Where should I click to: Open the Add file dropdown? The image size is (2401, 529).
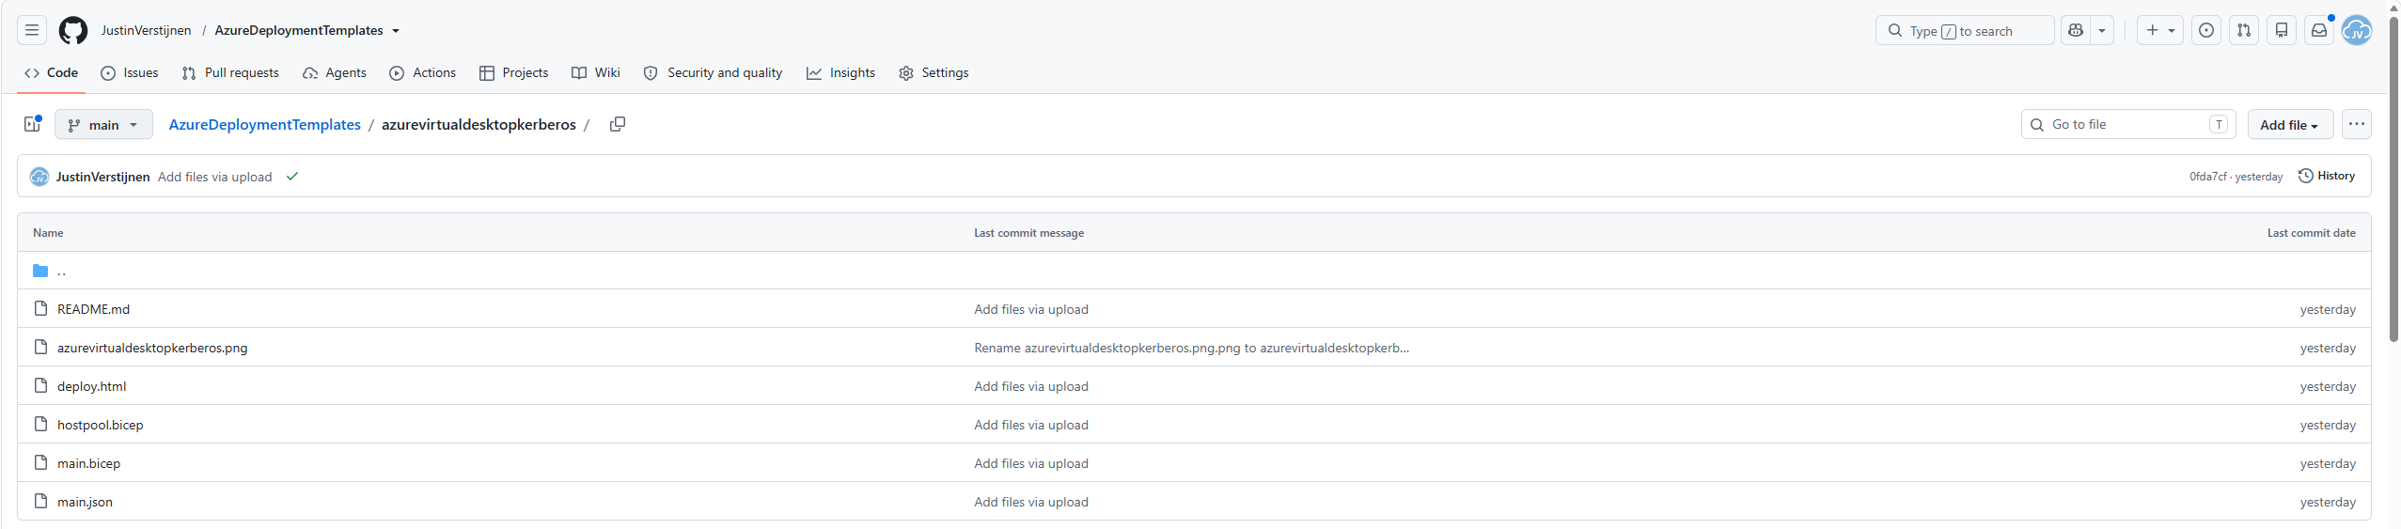(2290, 124)
